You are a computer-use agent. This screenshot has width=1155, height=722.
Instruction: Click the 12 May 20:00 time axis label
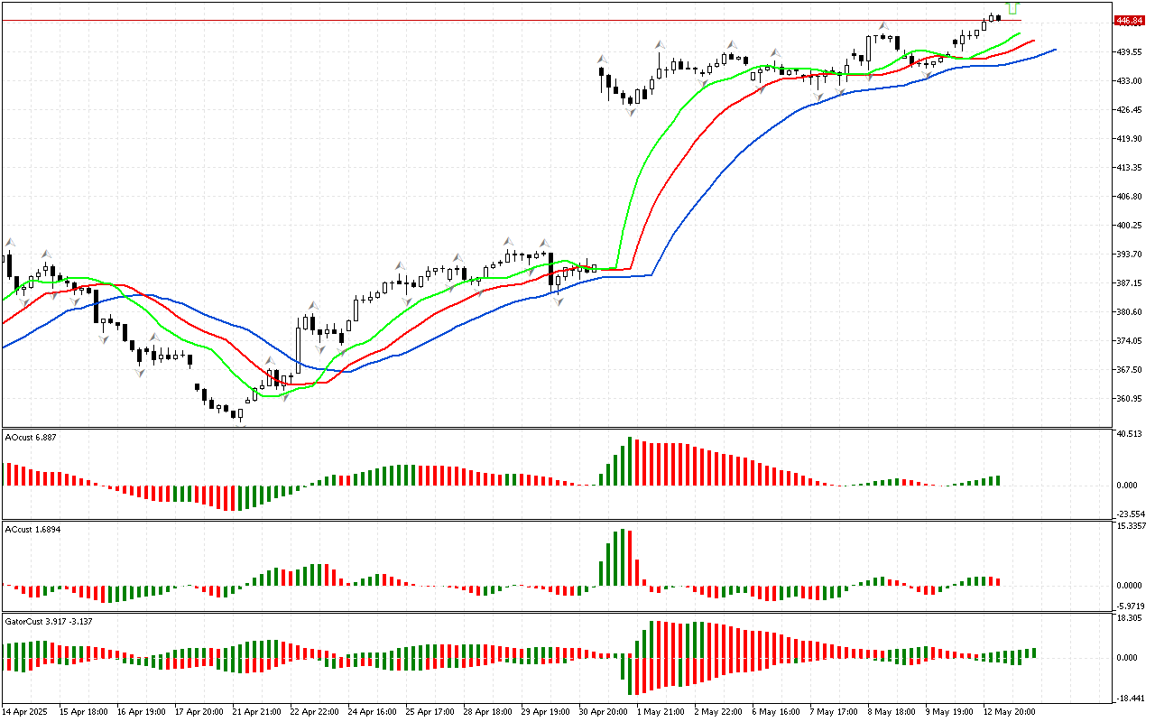tap(1009, 711)
